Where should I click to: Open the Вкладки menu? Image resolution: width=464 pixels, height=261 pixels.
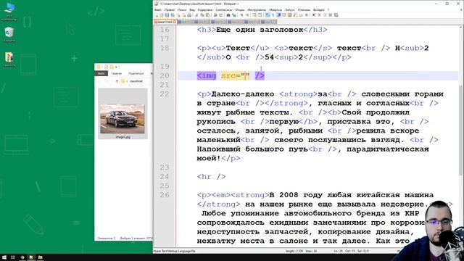319,9
